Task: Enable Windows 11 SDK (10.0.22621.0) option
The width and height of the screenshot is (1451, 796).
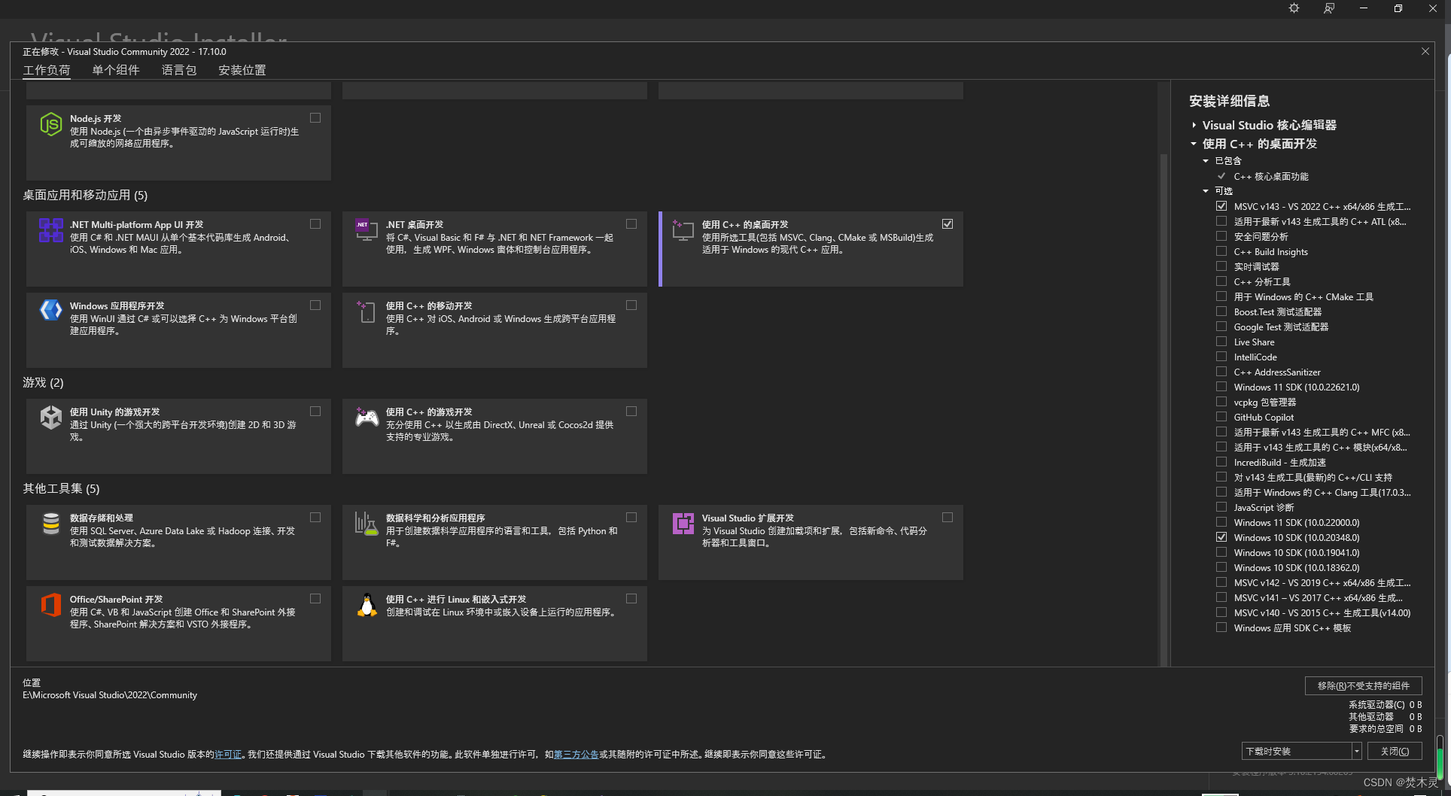Action: pyautogui.click(x=1221, y=387)
